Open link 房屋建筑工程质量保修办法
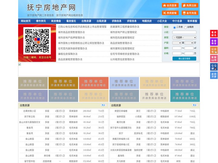Viewport: 218px width, 163px height. 125,27
